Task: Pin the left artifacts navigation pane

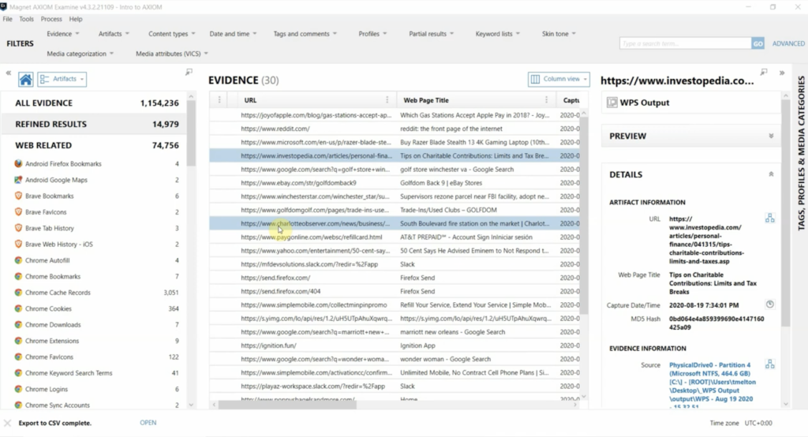Action: coord(189,72)
